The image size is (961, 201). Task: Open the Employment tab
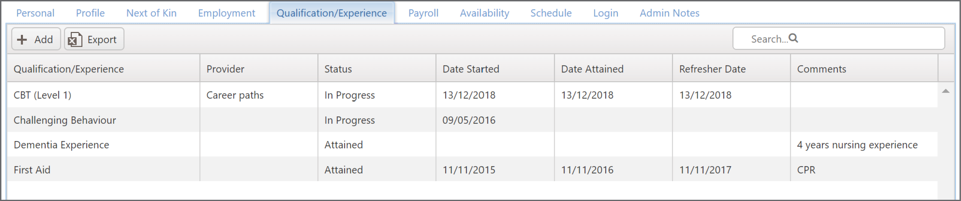(227, 13)
